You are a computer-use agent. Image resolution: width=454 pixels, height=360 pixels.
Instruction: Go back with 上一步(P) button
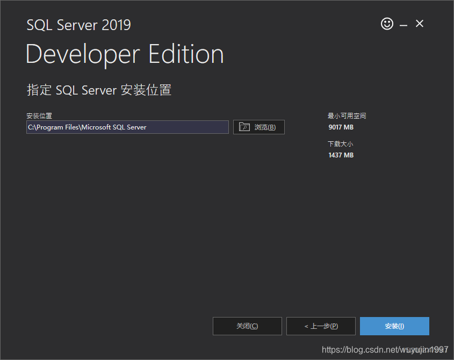[321, 326]
